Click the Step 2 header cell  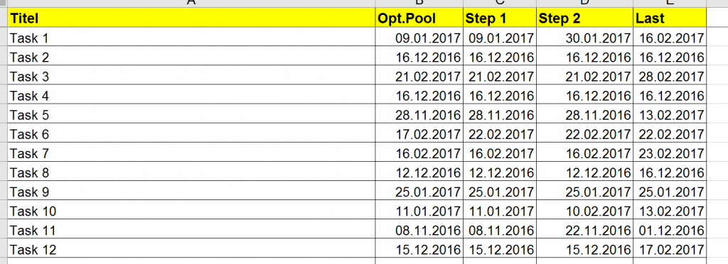click(585, 18)
